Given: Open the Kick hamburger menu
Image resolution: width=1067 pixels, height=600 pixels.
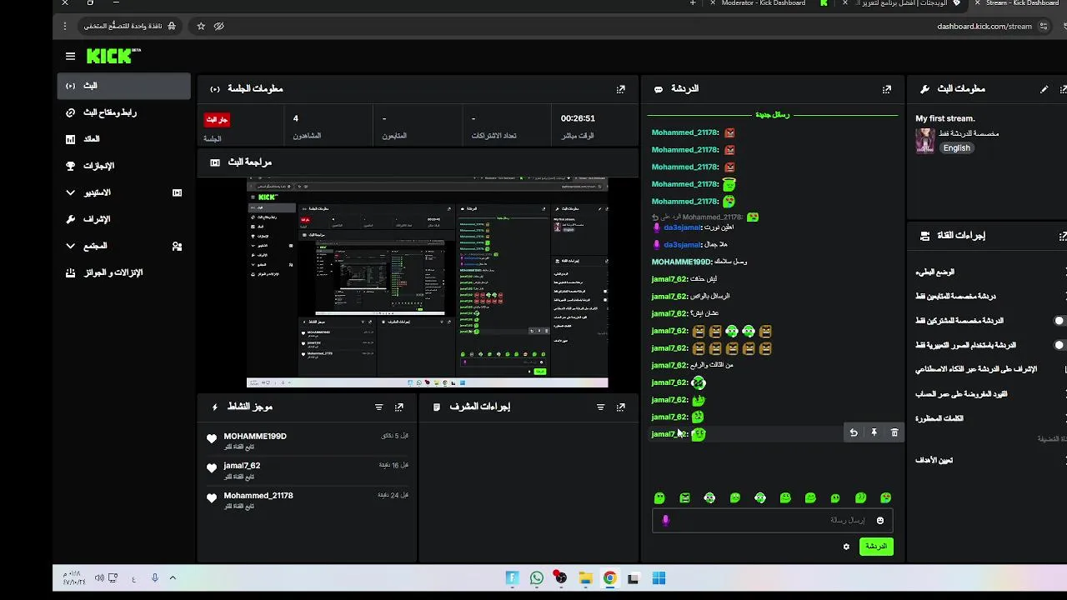Looking at the screenshot, I should (x=70, y=56).
